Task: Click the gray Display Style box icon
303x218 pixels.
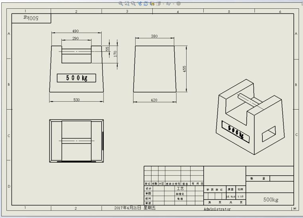Action: click(159, 3)
